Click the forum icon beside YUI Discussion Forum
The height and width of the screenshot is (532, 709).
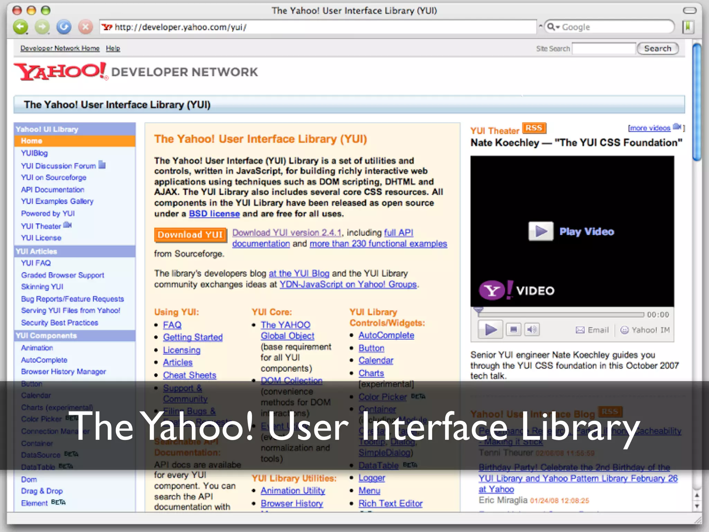[102, 165]
